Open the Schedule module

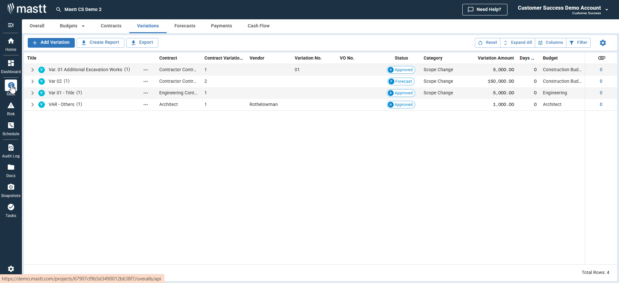[x=11, y=129]
